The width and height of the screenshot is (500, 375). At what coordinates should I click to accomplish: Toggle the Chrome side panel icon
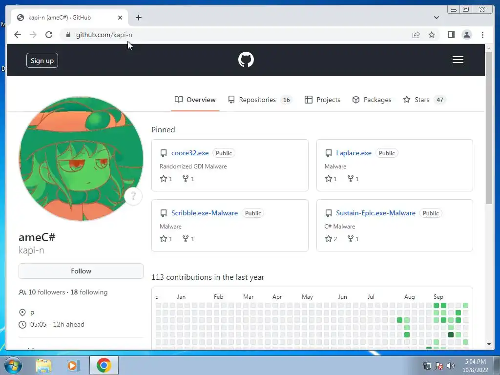451,35
